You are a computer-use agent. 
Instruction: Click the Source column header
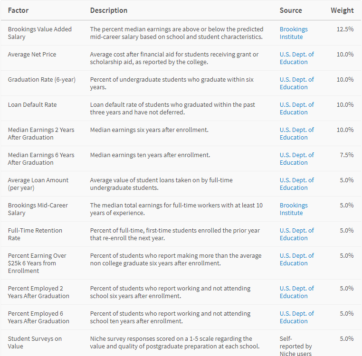[x=291, y=10]
